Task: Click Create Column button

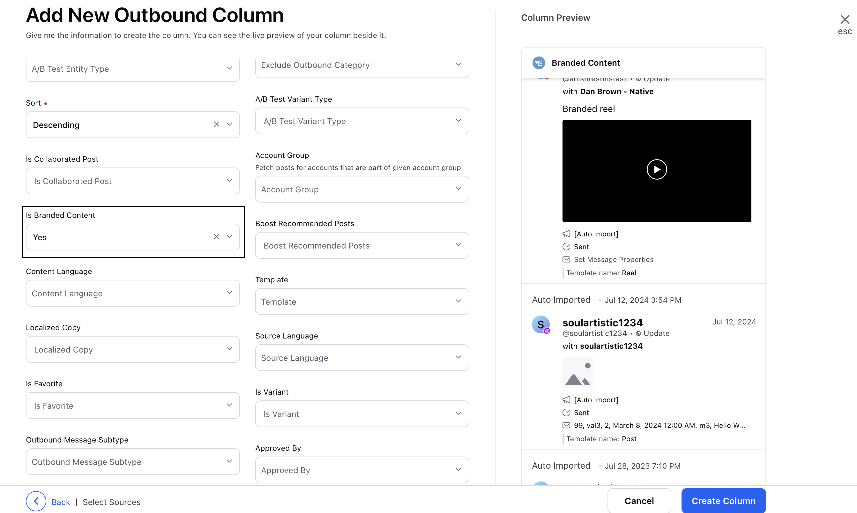Action: pos(723,501)
